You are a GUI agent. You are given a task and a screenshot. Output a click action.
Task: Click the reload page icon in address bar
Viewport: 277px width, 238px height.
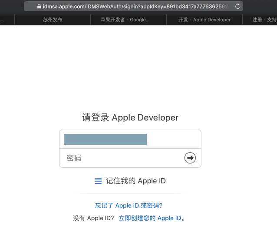pyautogui.click(x=238, y=6)
